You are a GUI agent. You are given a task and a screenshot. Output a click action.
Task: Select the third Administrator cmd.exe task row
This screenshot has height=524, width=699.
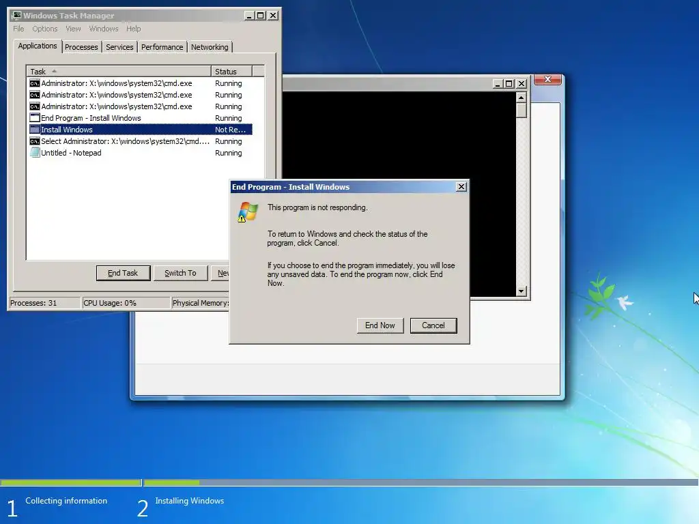click(x=140, y=106)
